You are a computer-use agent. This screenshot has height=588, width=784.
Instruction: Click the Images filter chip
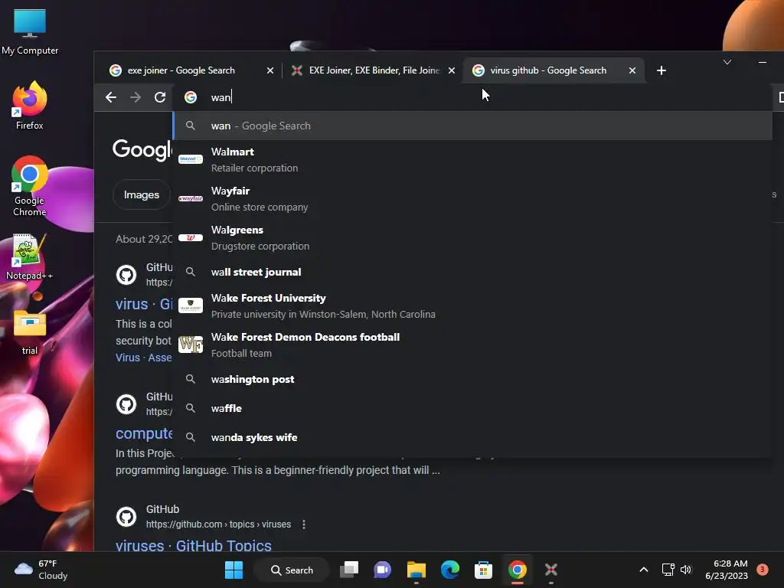pos(142,194)
